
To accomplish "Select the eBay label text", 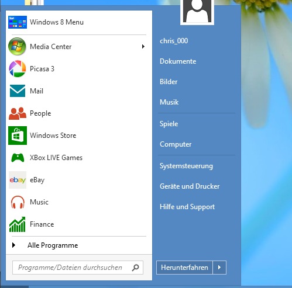I will point(37,180).
